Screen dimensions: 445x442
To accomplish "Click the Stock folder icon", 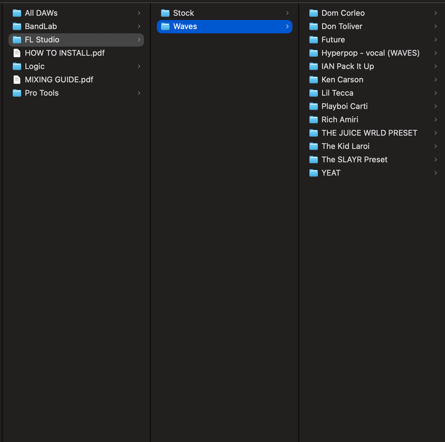I will [165, 13].
